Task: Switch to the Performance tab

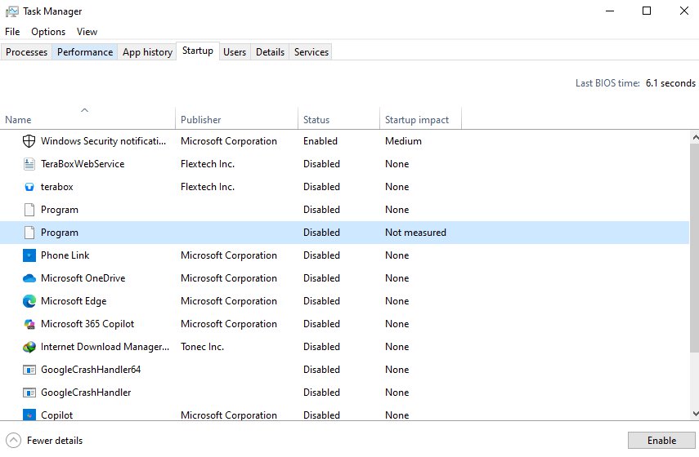Action: pyautogui.click(x=85, y=52)
